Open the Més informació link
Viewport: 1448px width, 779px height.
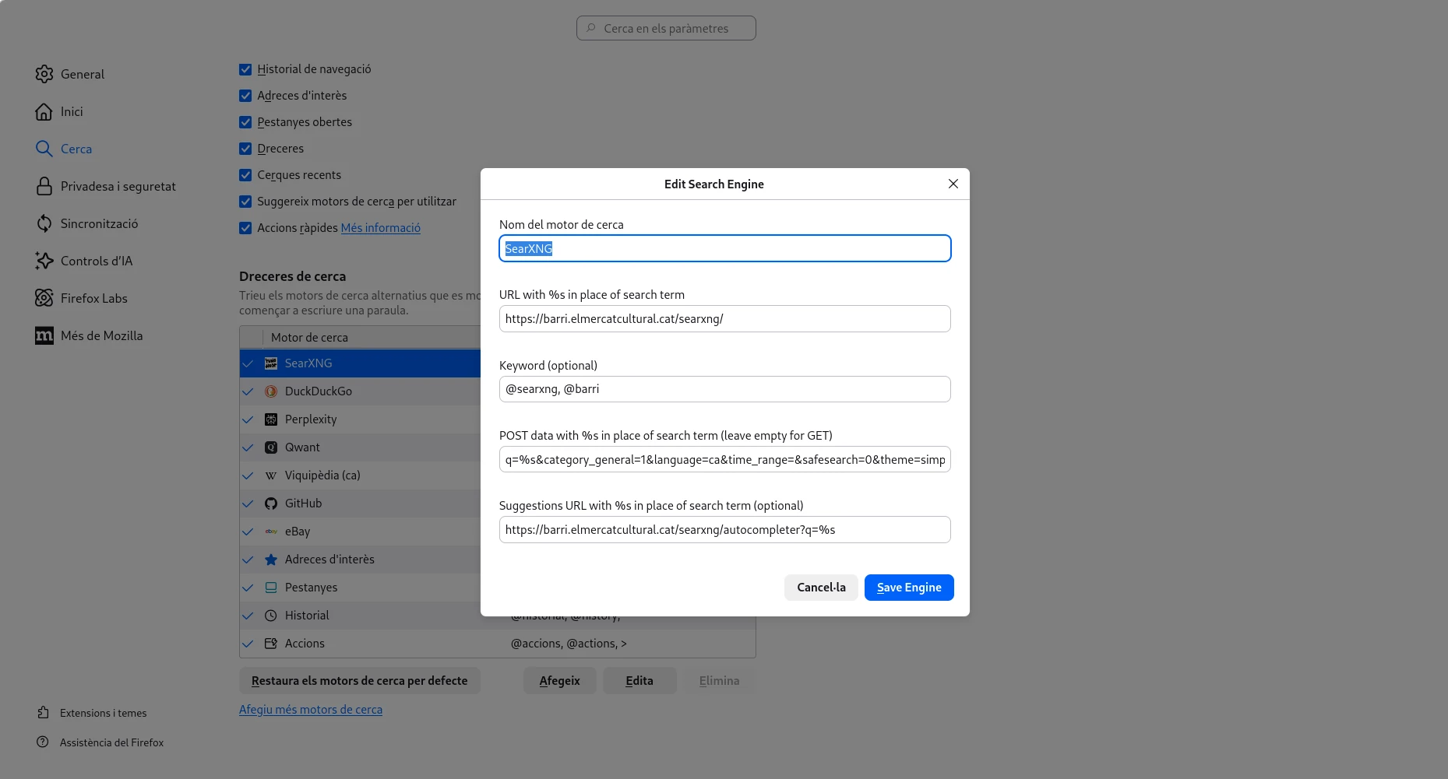click(x=381, y=228)
